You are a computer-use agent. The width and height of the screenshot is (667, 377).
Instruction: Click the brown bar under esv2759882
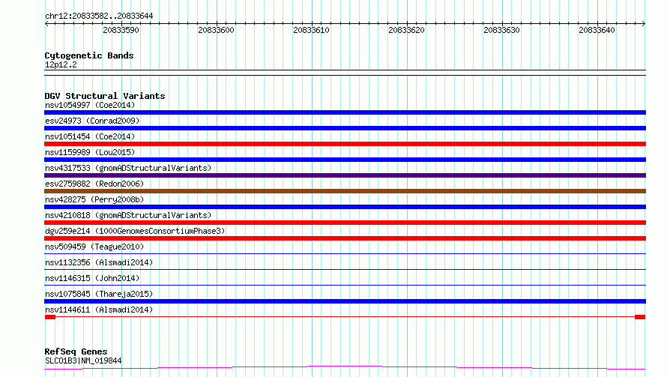[345, 191]
